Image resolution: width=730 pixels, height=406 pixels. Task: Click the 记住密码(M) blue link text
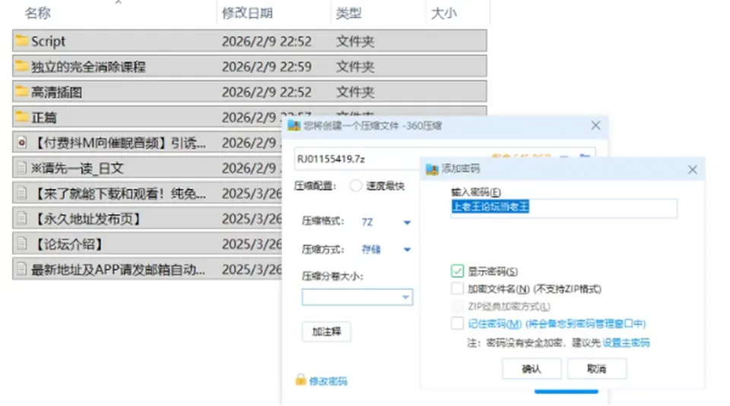(x=557, y=324)
